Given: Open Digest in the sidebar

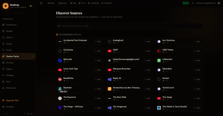Looking at the screenshot, I should 18,69.
